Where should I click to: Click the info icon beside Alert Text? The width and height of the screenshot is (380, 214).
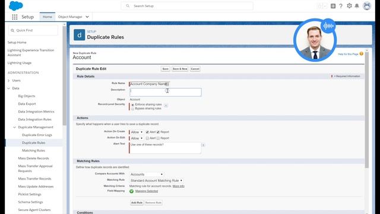pos(203,145)
